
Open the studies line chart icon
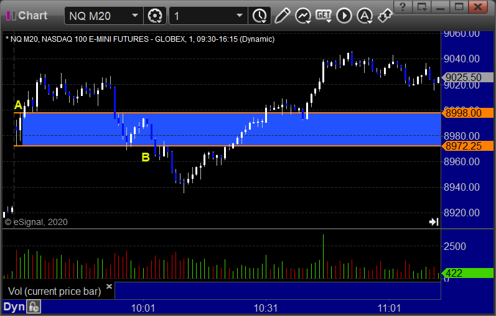pos(302,16)
